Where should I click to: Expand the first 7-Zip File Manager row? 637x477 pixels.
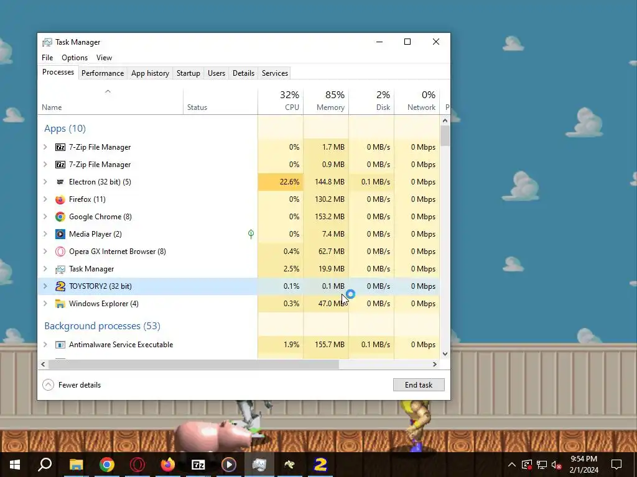point(45,147)
